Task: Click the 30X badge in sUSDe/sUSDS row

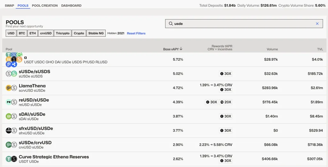Action: (x=226, y=73)
